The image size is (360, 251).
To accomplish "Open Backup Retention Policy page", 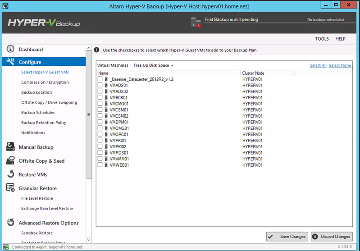I will point(44,123).
